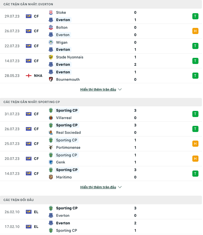The image size is (203, 235).
Task: Select the Everton club badge
Action: (x=51, y=20)
